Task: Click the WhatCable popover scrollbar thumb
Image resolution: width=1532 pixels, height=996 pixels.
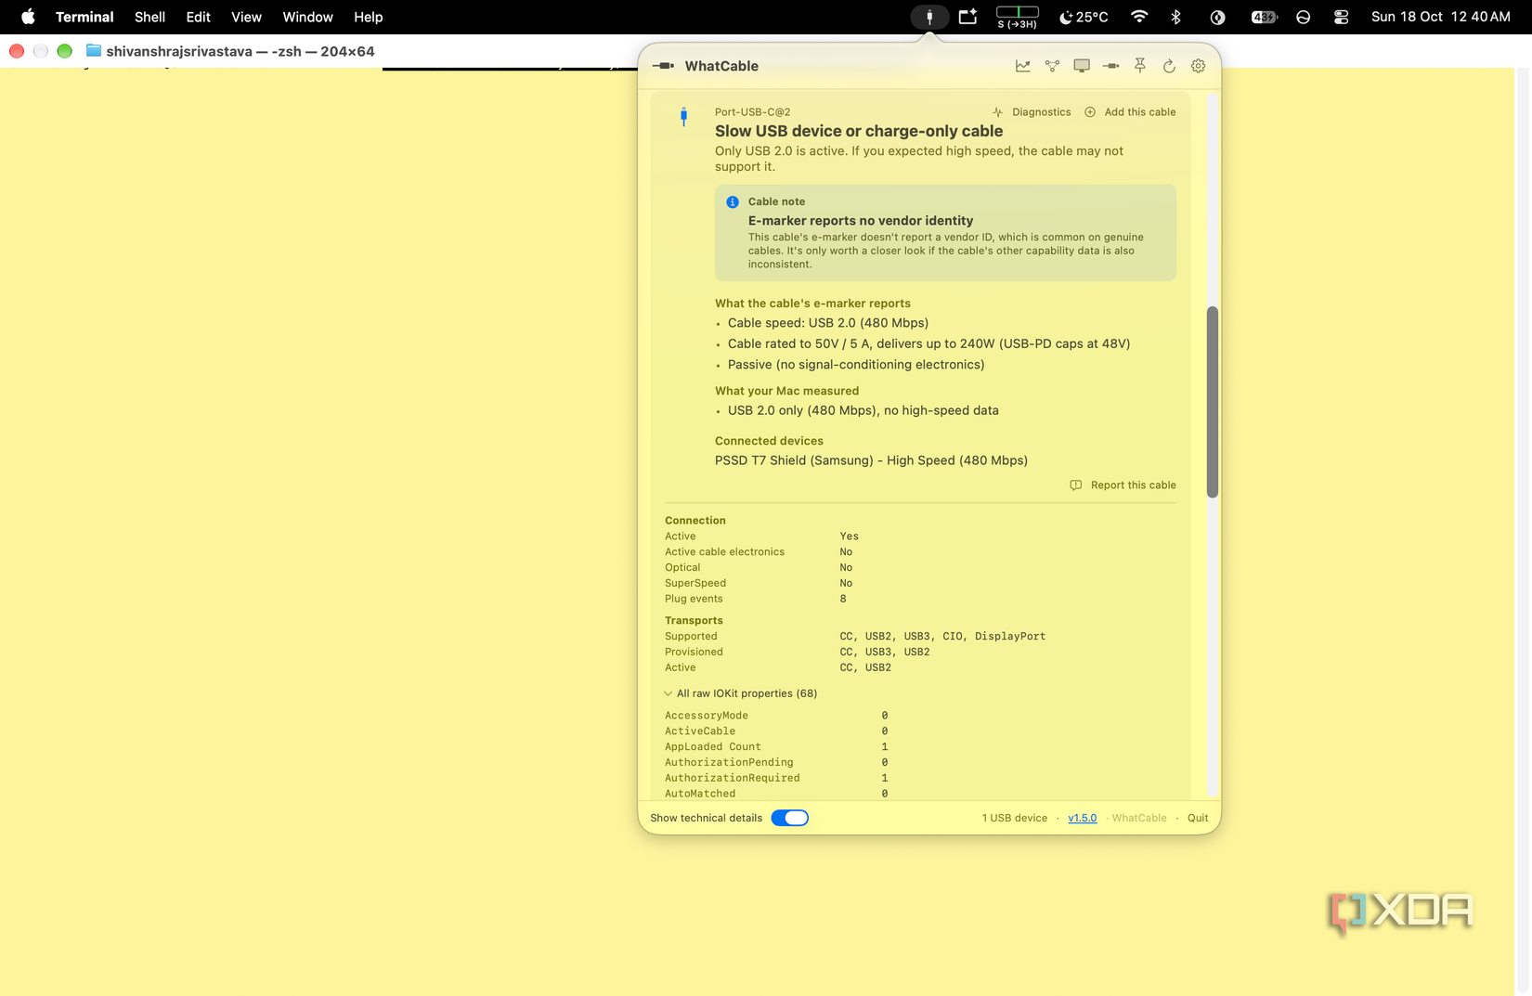Action: click(x=1212, y=402)
